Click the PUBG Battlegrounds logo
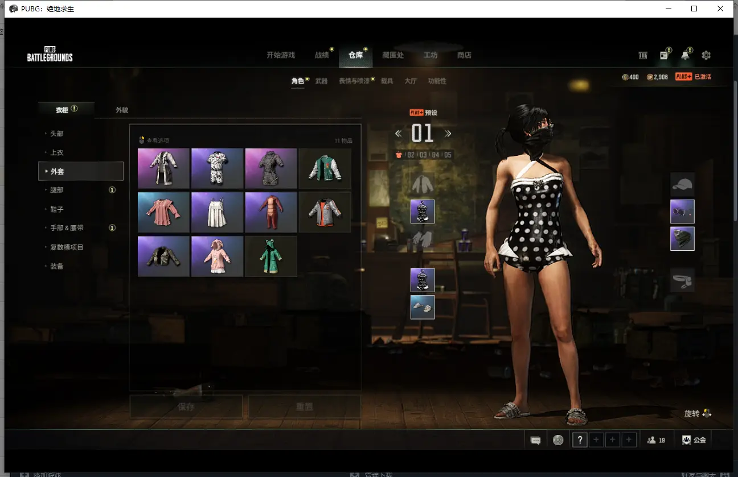Image resolution: width=738 pixels, height=477 pixels. pyautogui.click(x=50, y=53)
